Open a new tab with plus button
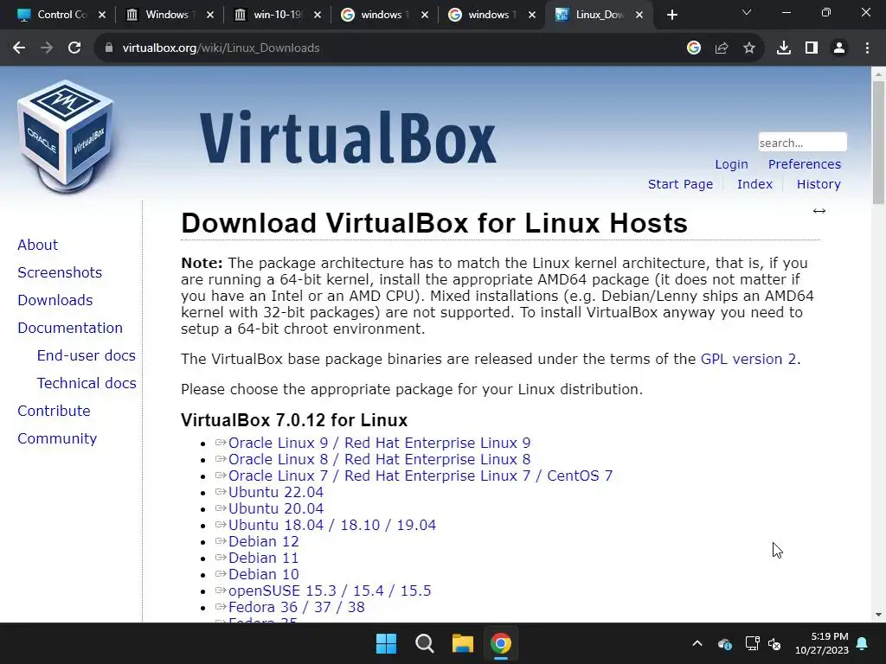The image size is (886, 664). tap(671, 15)
